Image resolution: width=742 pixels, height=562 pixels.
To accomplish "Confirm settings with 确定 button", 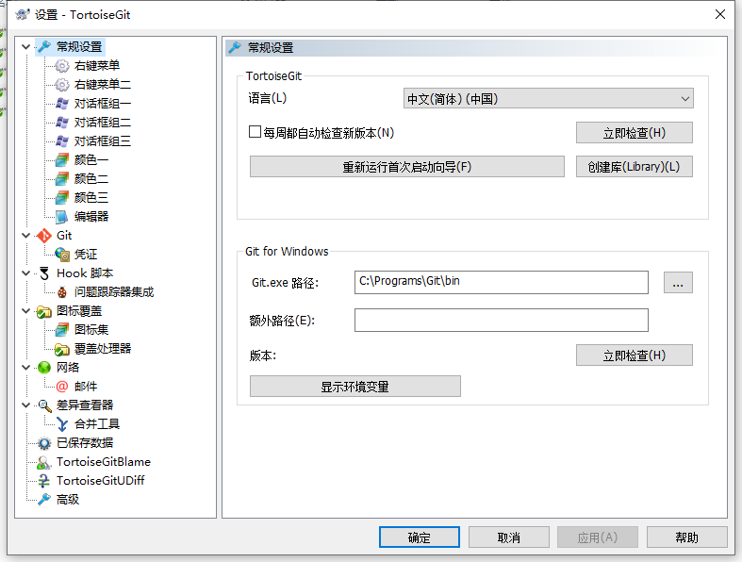I will tap(420, 537).
